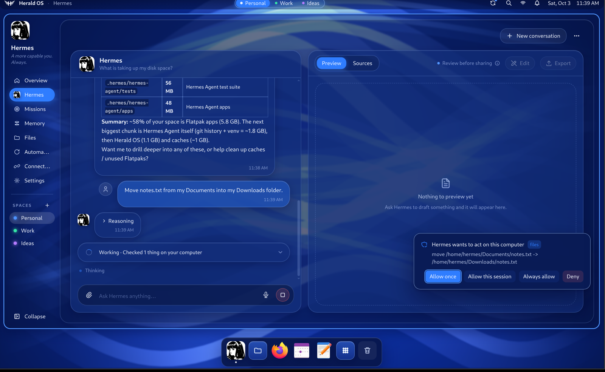Open Settings in the sidebar
This screenshot has width=605, height=372.
(x=32, y=181)
